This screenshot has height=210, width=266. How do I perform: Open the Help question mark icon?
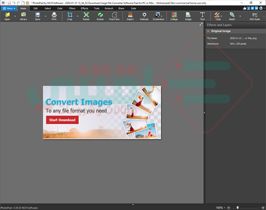click(261, 8)
